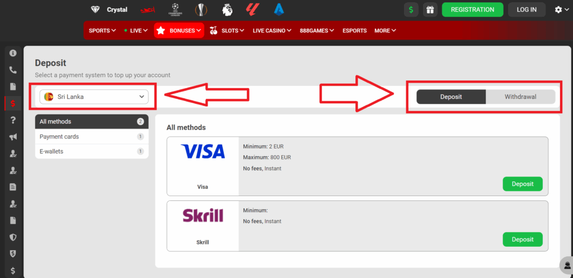Click the Deposit button for Skrill
573x278 pixels.
tap(523, 239)
